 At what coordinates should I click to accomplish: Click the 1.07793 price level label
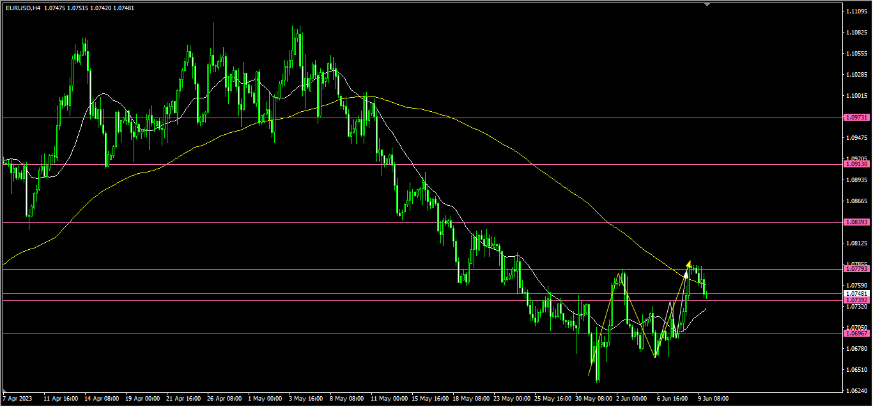(856, 269)
